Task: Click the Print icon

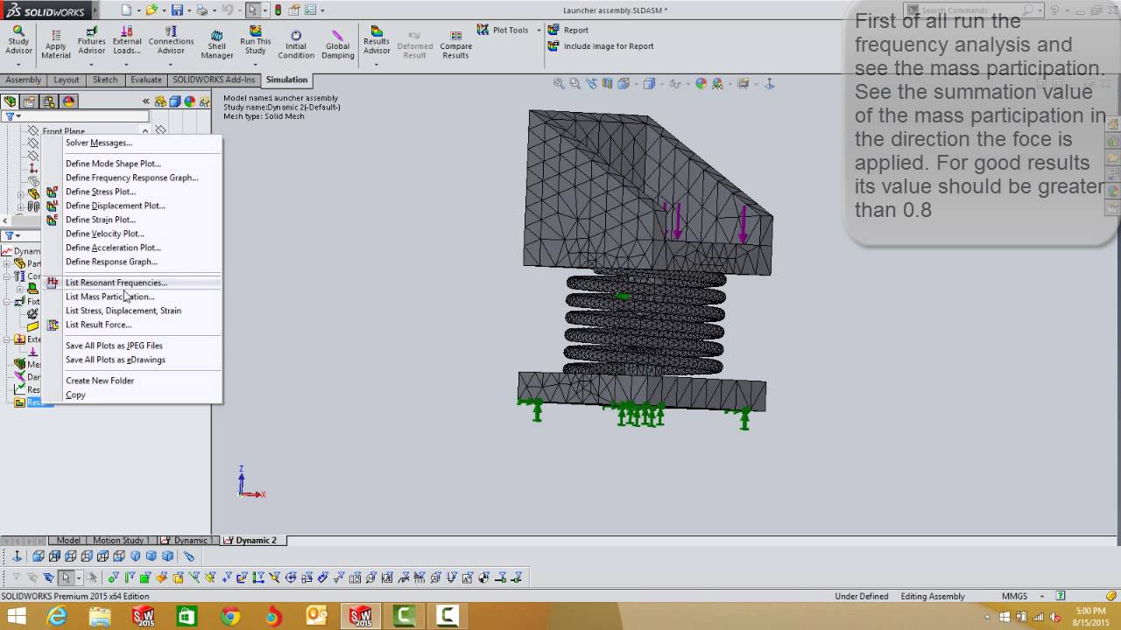Action: coord(202,10)
